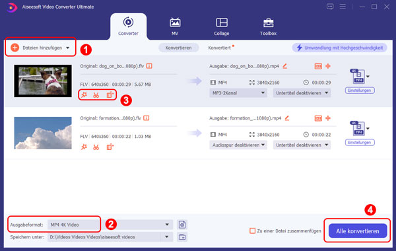Select the dog_on_bo video thumbnail
396x251 pixels.
[x=43, y=81]
